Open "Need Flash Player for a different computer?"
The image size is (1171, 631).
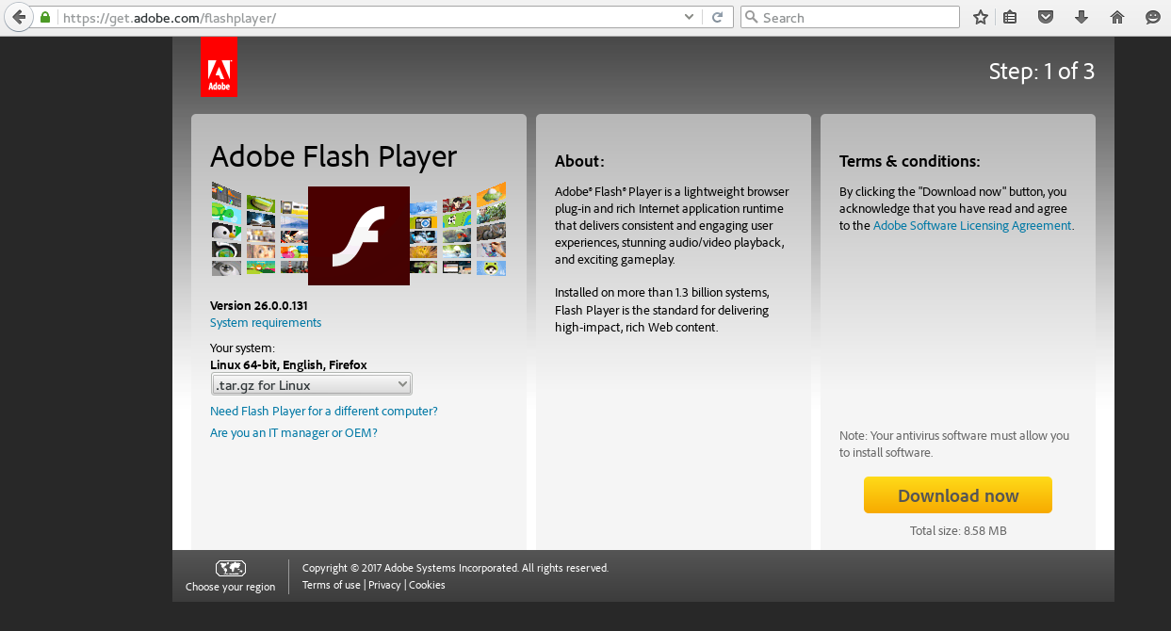pos(324,412)
